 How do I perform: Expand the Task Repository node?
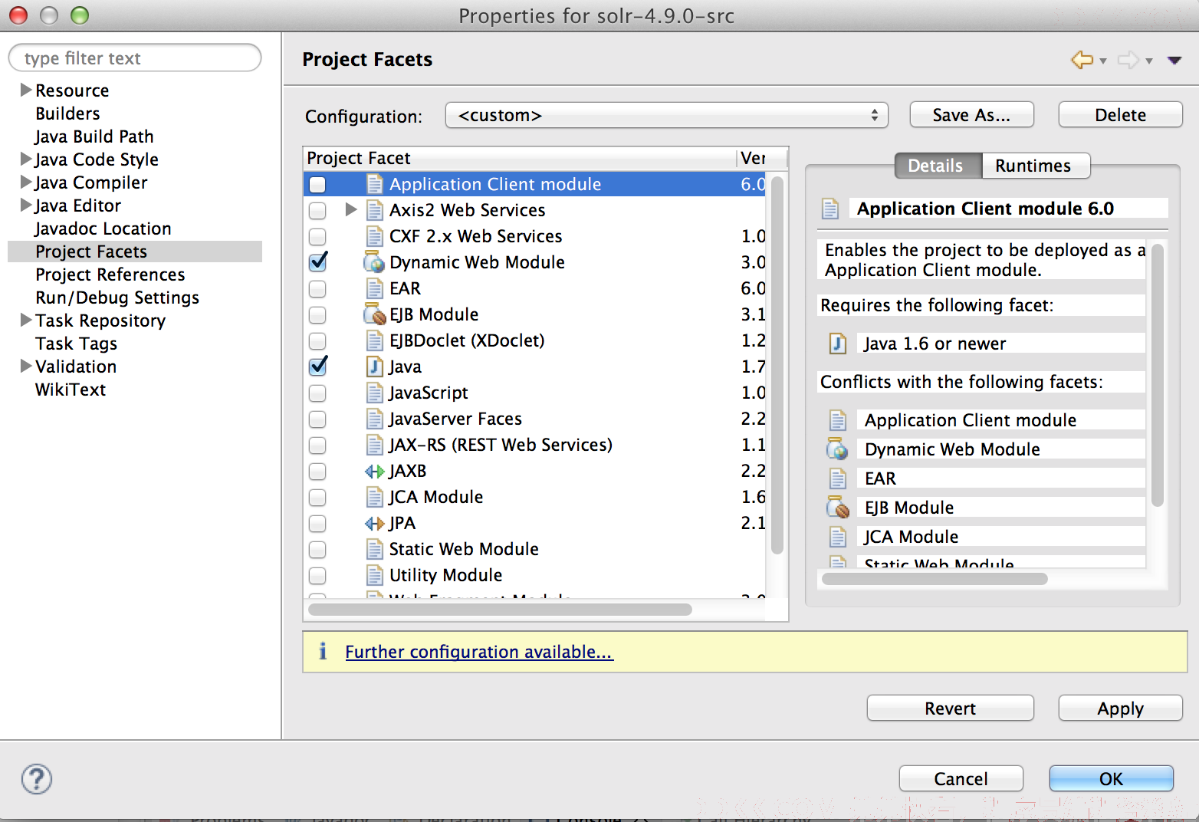click(x=26, y=320)
